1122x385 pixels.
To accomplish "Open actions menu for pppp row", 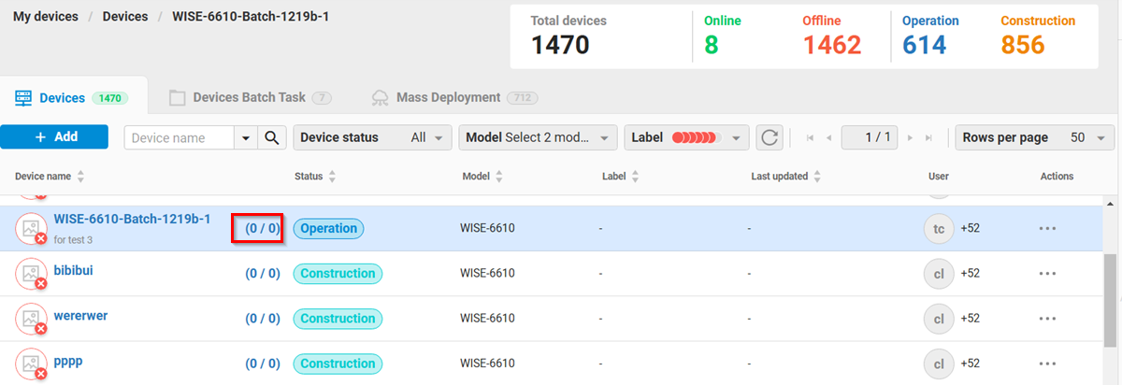I will coord(1047,364).
